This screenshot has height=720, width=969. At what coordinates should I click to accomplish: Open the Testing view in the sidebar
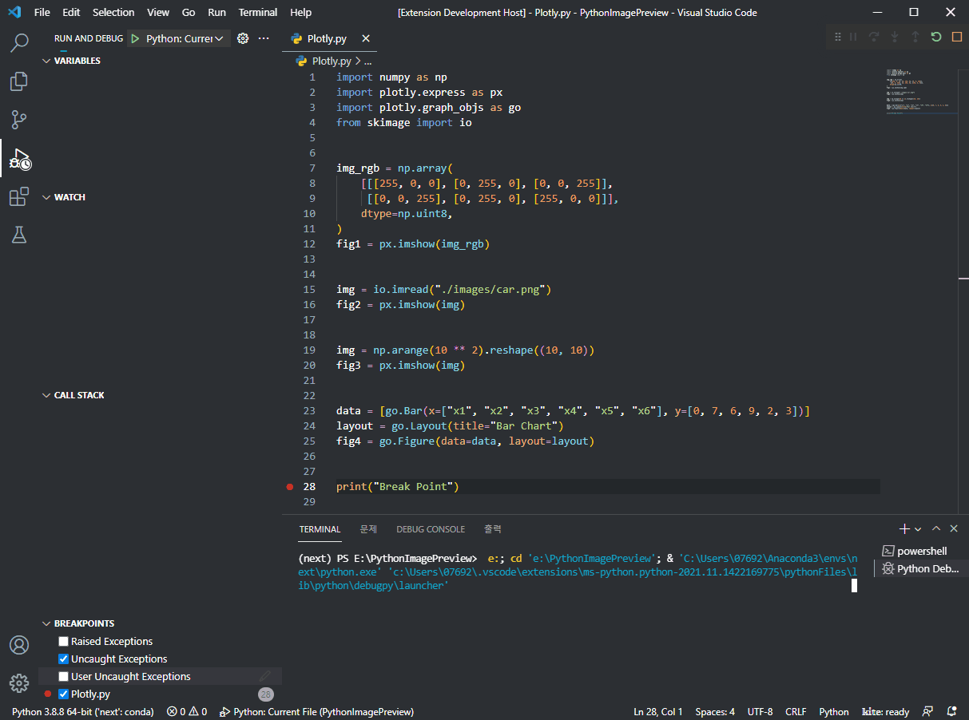(19, 235)
